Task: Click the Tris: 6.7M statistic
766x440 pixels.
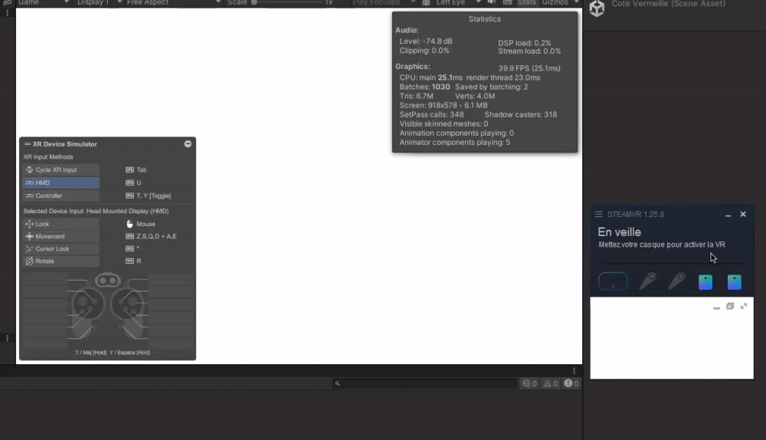Action: (416, 96)
